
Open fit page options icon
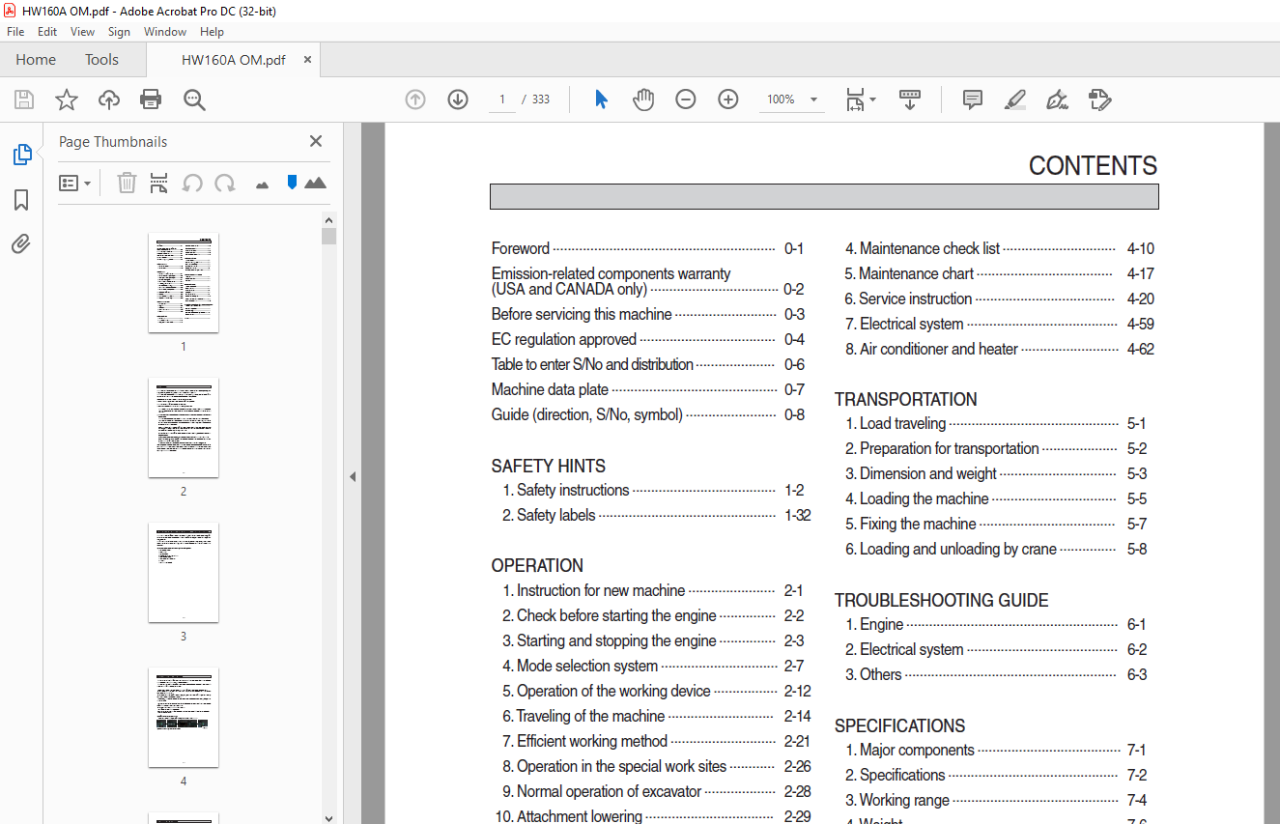[861, 99]
